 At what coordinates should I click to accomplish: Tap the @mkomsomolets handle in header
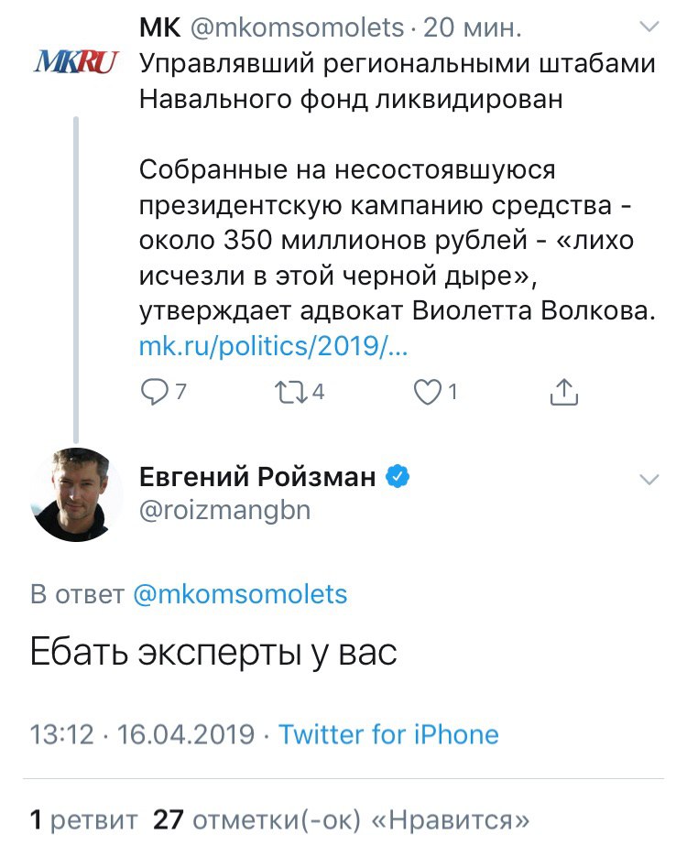pyautogui.click(x=296, y=28)
